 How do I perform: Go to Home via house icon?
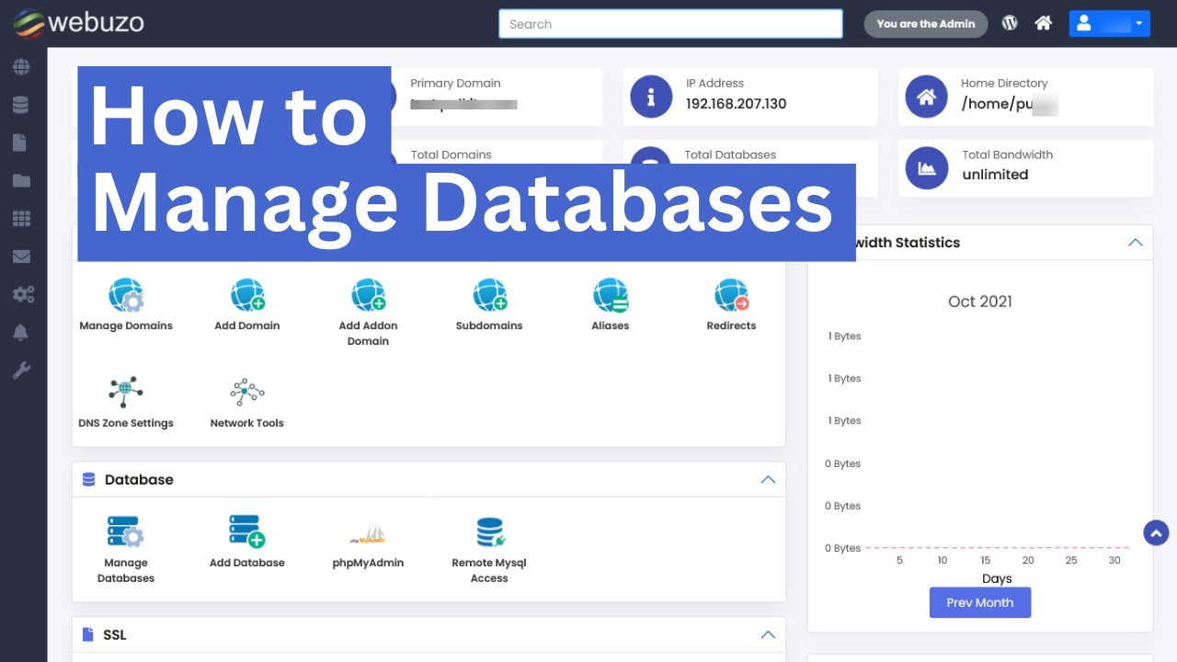1044,23
